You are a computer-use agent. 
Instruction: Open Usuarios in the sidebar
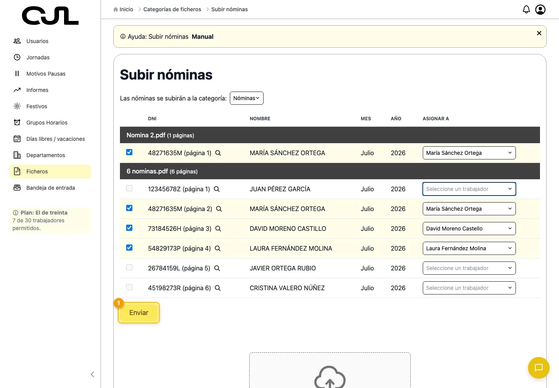coord(50,41)
